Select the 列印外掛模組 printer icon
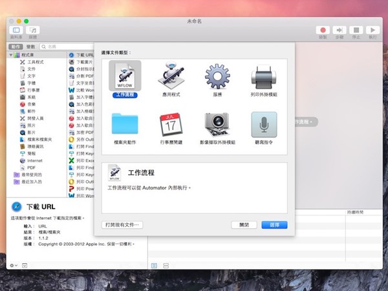The image size is (388, 291). (264, 77)
